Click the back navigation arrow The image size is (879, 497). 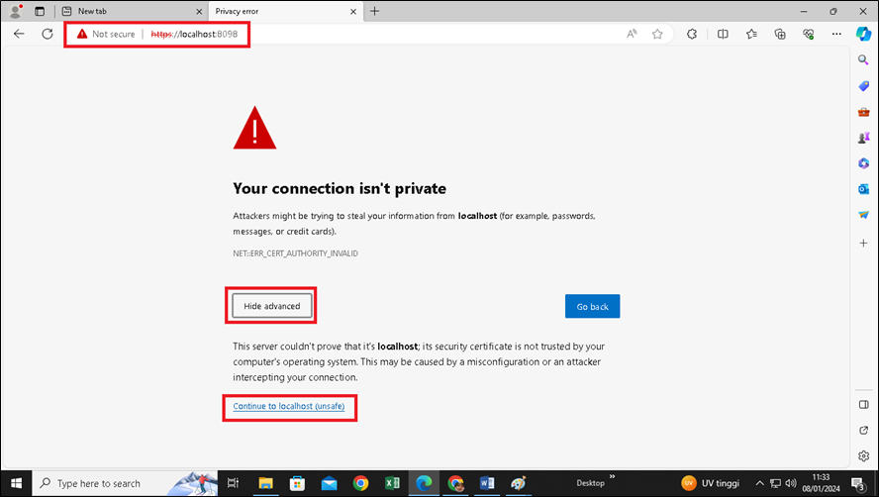[19, 34]
